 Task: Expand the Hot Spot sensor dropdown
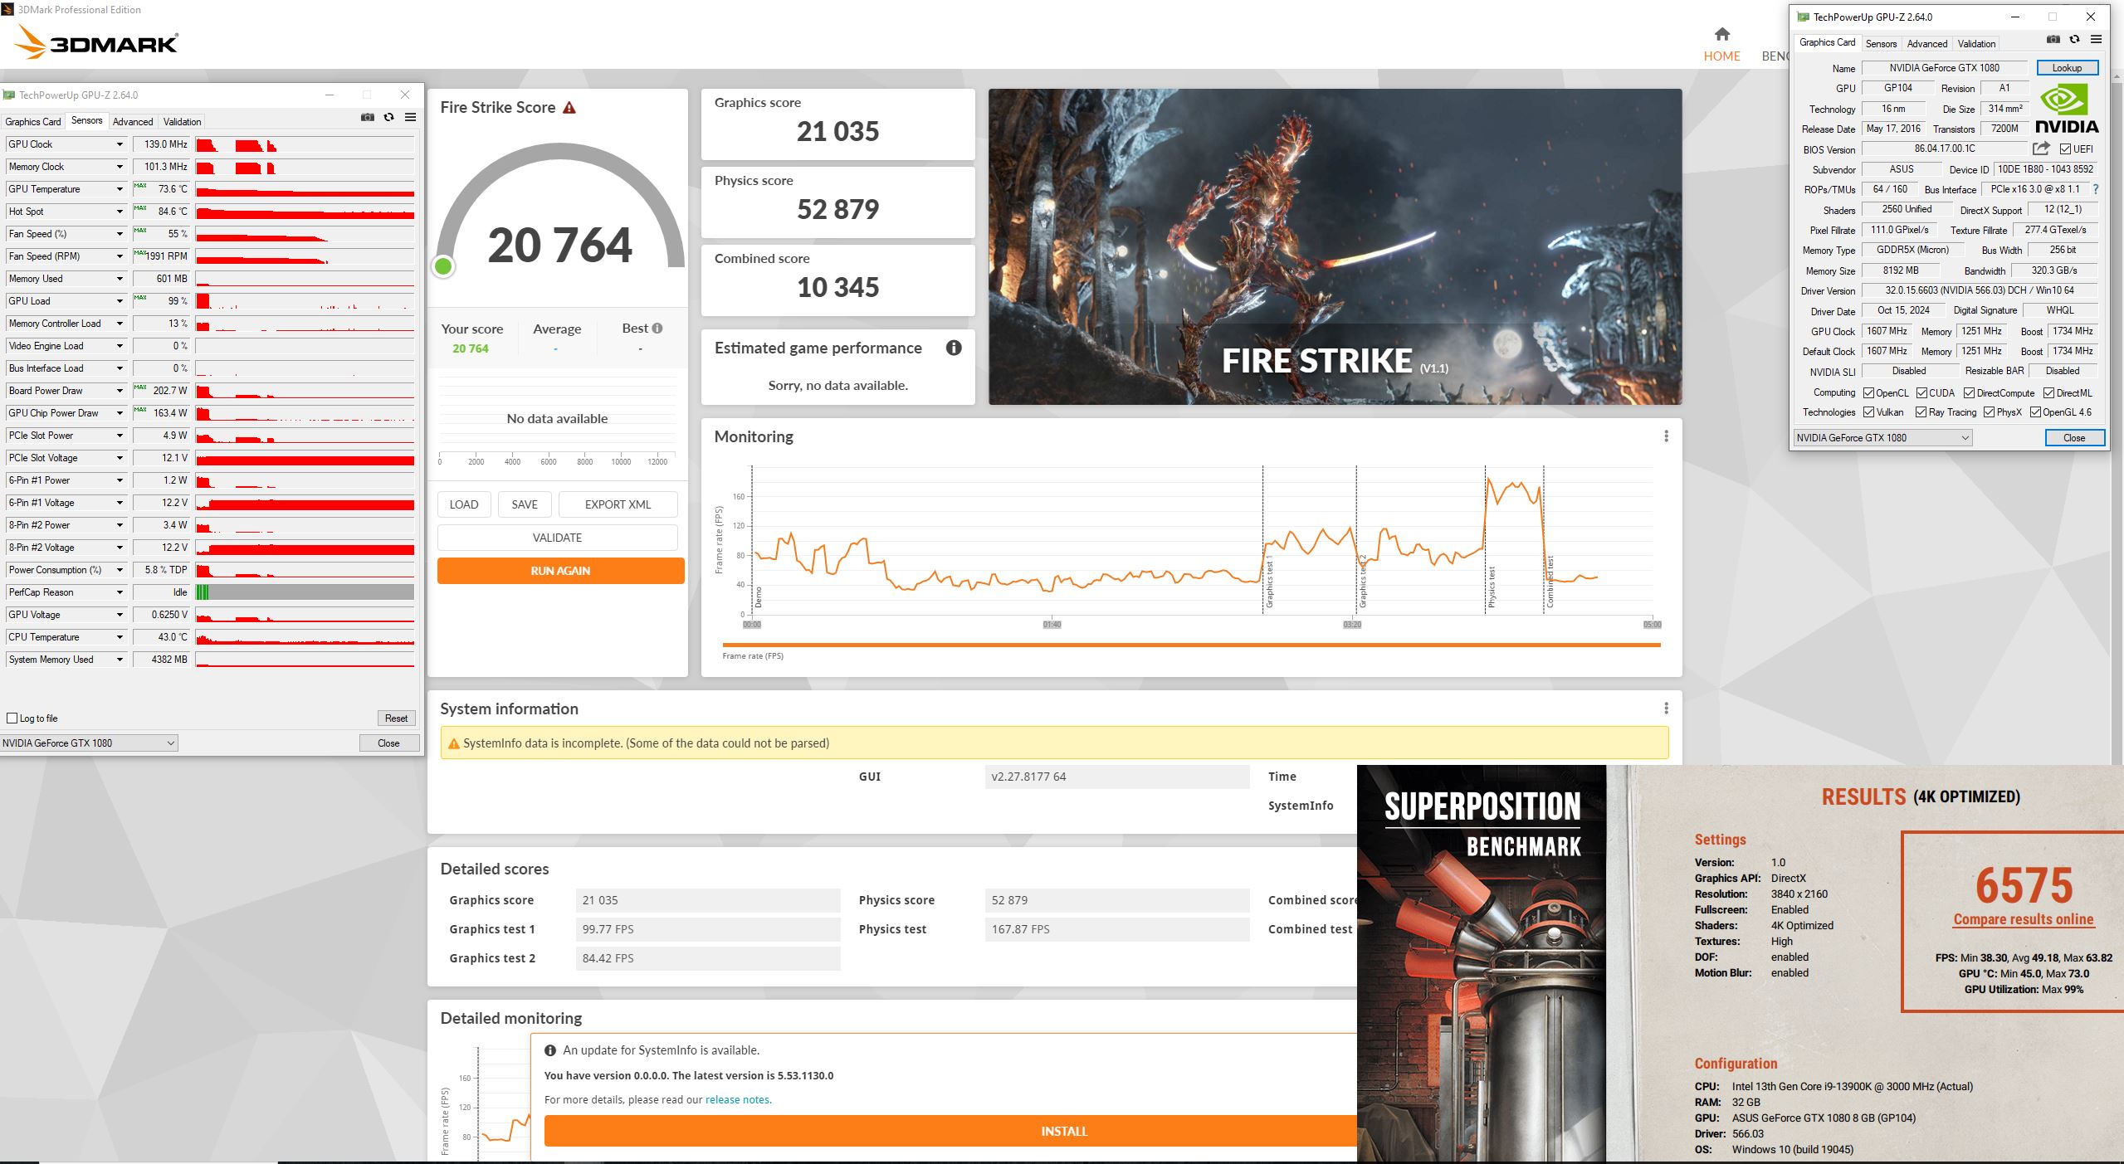coord(120,212)
